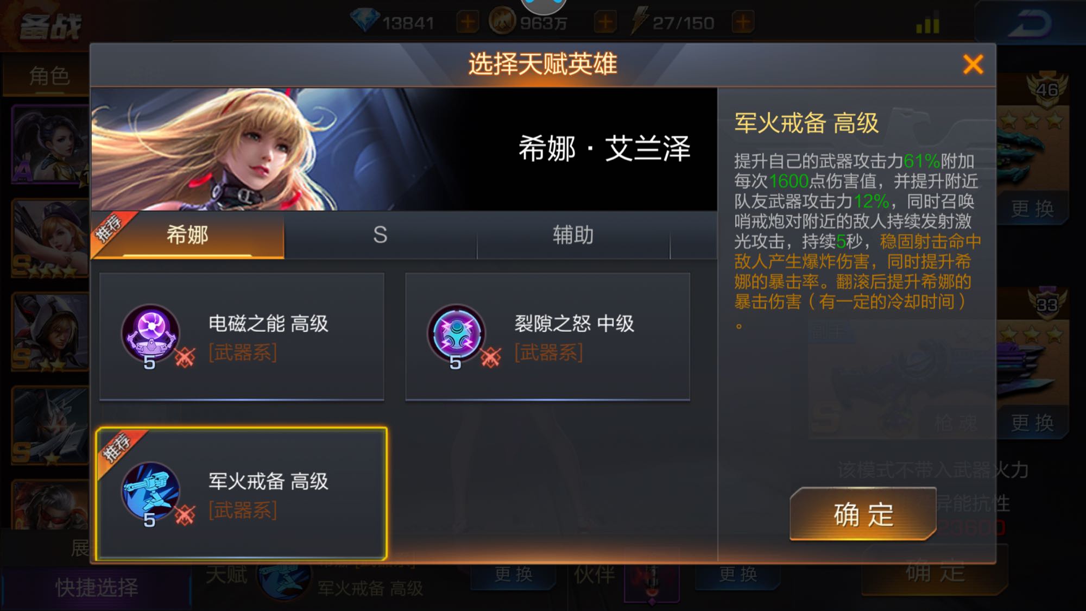This screenshot has height=611, width=1086.
Task: Open the blue diamond currency icon
Action: coord(365,22)
